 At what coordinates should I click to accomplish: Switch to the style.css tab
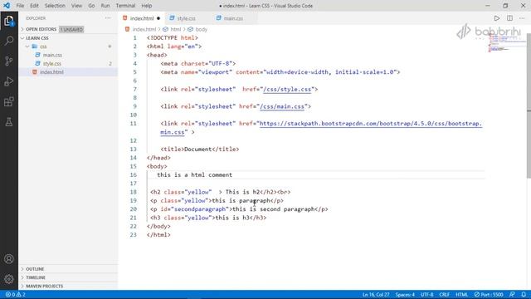click(x=186, y=18)
